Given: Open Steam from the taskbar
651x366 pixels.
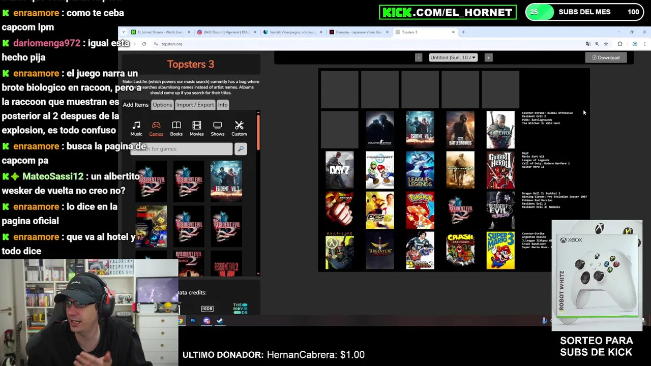Looking at the screenshot, I should click(220, 321).
